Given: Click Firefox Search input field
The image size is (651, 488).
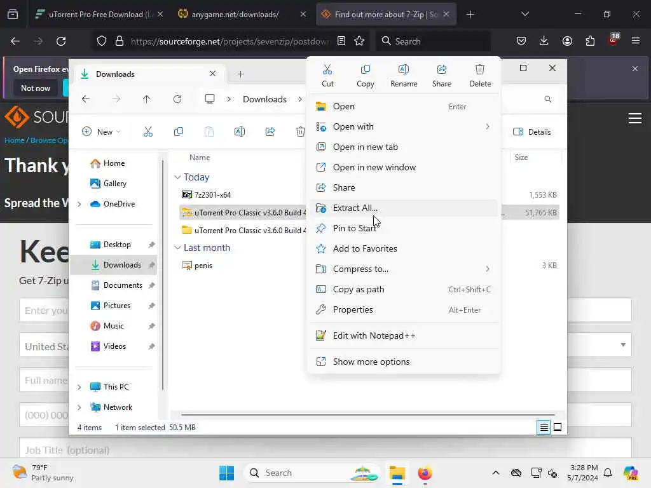Looking at the screenshot, I should tap(433, 41).
